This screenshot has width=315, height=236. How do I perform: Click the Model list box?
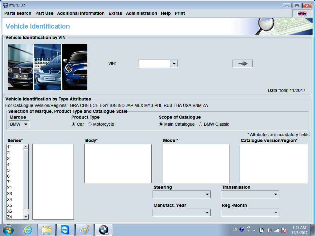tap(196, 163)
